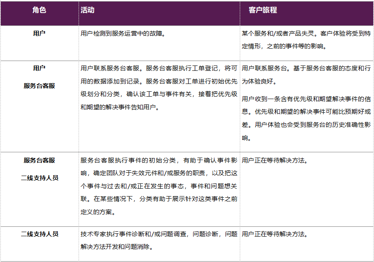
Task: Click the activity text starting 服务台客服执行事件的初始分类
Action: (159, 186)
